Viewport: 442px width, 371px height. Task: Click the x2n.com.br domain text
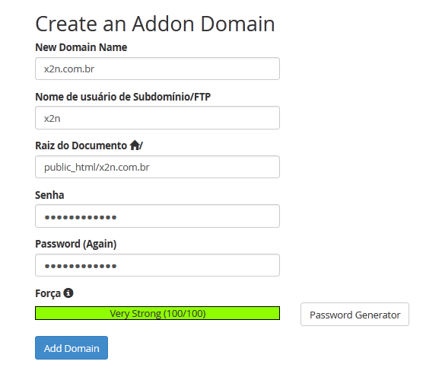coord(69,69)
